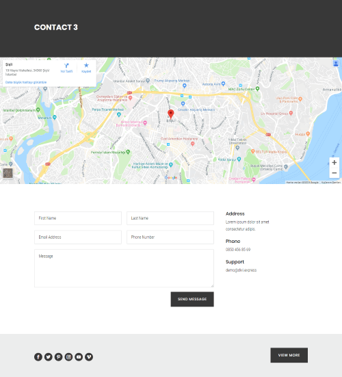This screenshot has width=342, height=377.
Task: Click the Send Message button
Action: click(192, 299)
